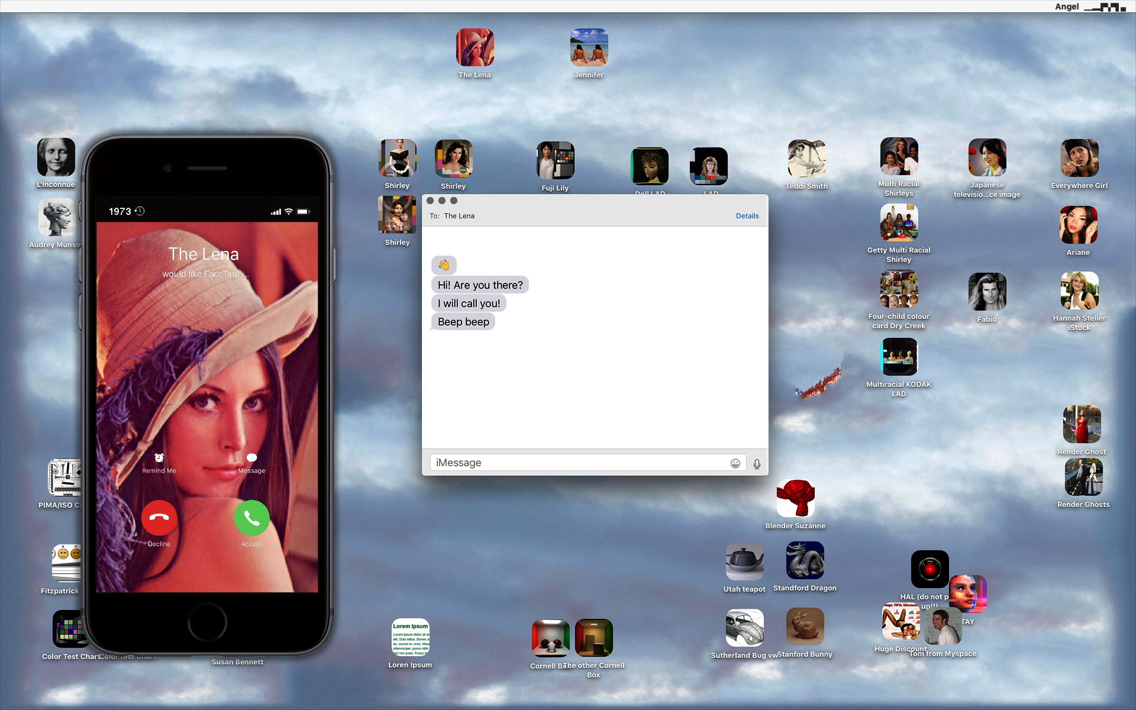Select the Teddi Smith desktop image

click(x=806, y=159)
